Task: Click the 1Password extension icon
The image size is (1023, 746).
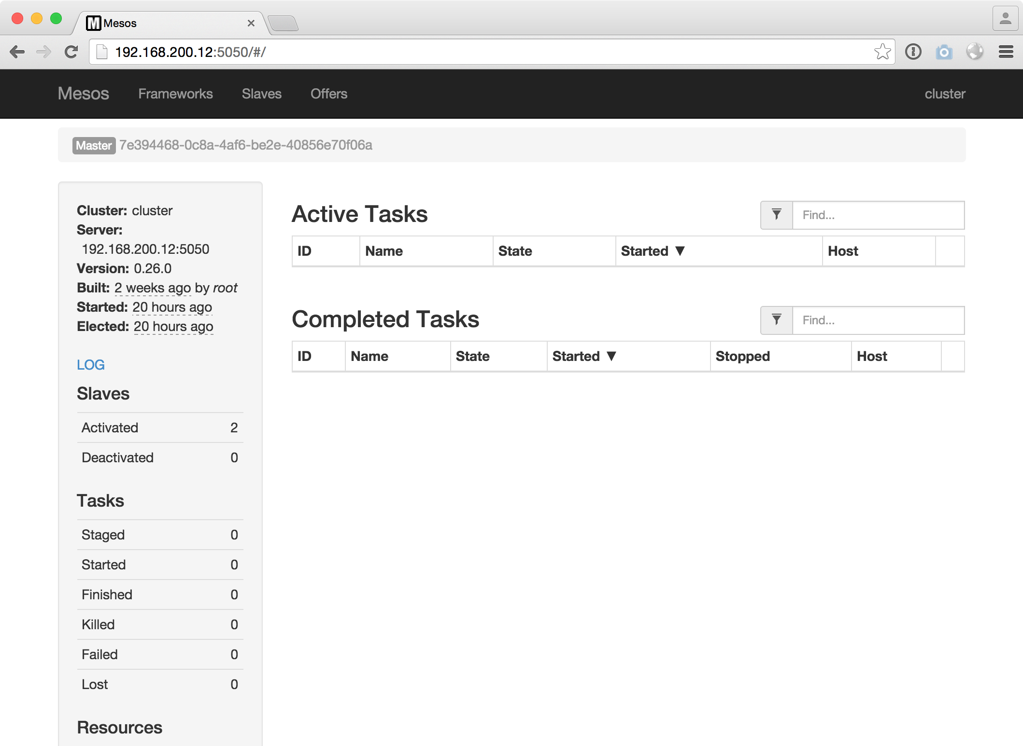Action: tap(913, 52)
